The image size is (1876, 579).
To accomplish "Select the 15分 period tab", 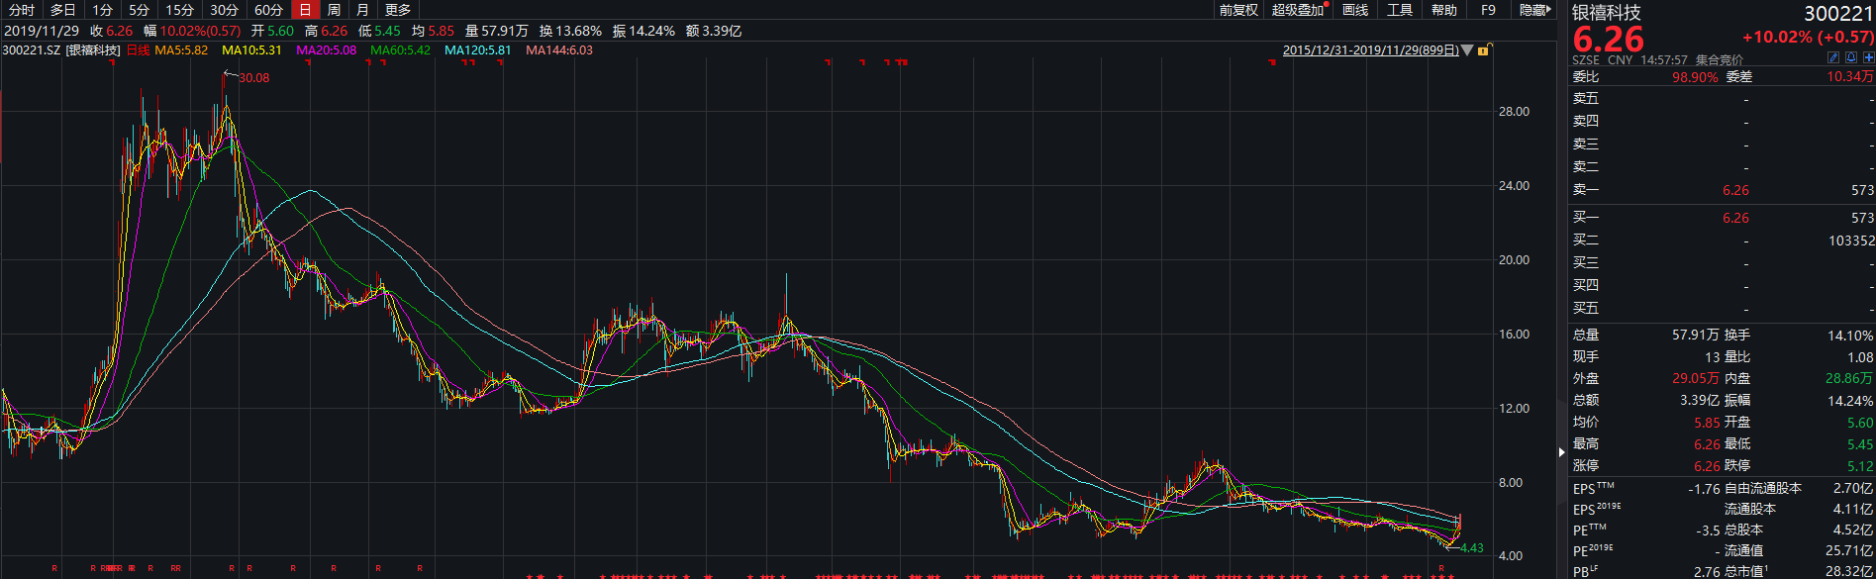I will pos(179,9).
